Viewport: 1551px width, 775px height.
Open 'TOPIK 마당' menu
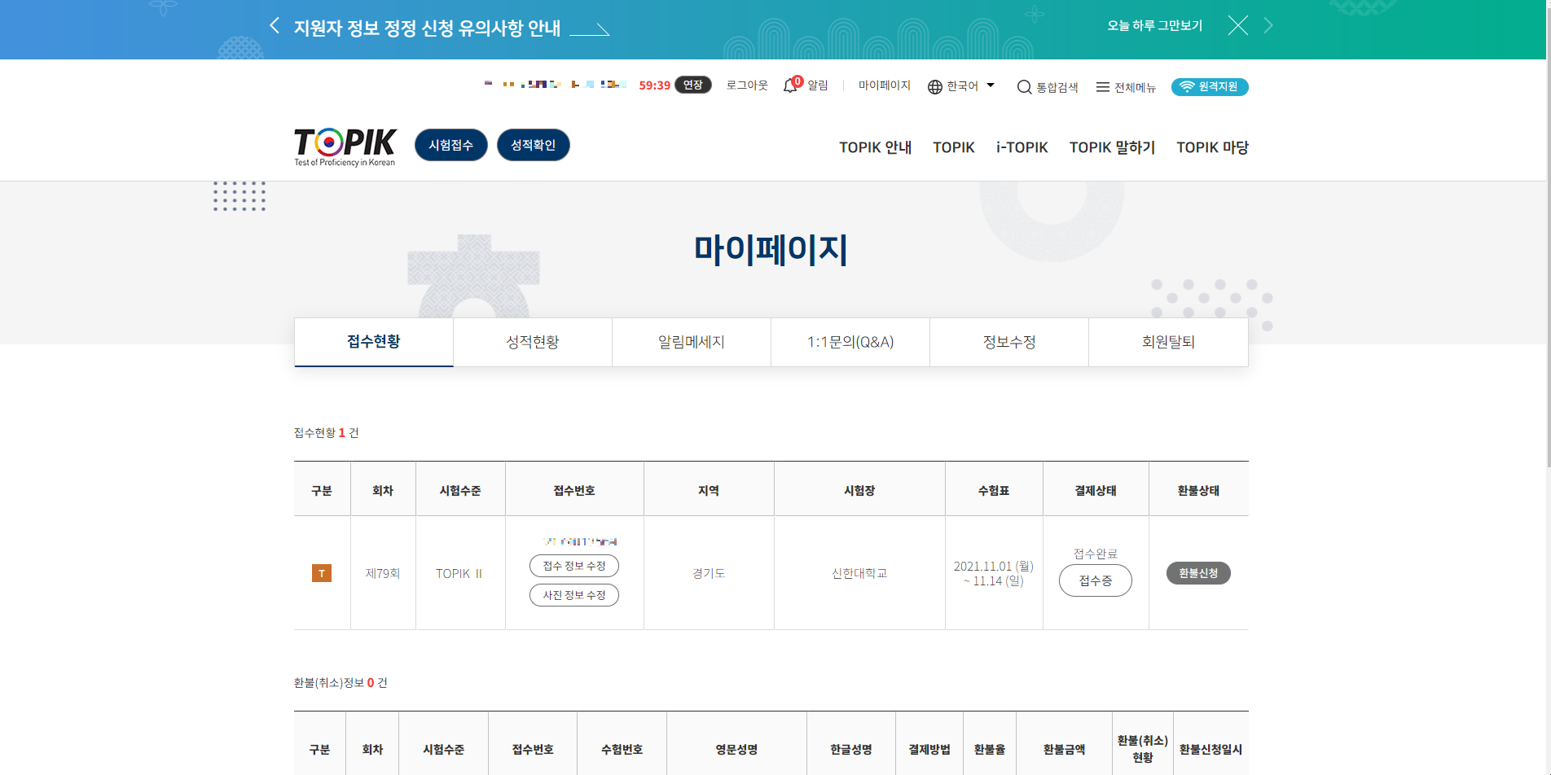pyautogui.click(x=1212, y=147)
